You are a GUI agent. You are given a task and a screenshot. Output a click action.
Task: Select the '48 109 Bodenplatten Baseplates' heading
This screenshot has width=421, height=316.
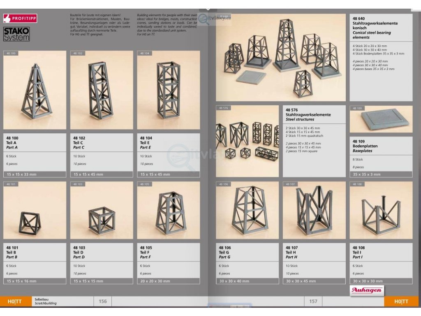(x=365, y=146)
